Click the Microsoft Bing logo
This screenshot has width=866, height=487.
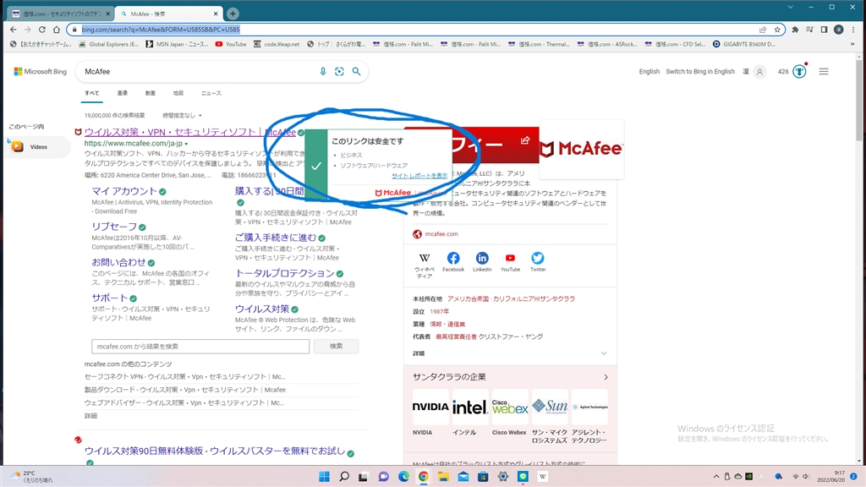click(x=40, y=71)
